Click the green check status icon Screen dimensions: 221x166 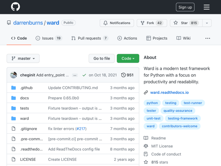pos(84,75)
